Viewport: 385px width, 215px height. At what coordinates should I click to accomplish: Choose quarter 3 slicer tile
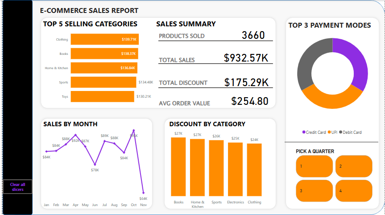314,190
